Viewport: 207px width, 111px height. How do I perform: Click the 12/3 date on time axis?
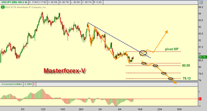43,109
